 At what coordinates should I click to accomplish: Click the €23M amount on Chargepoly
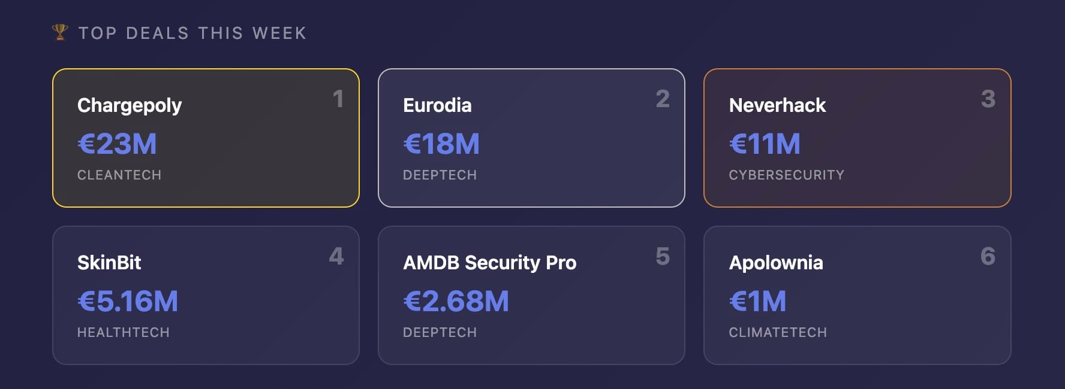[x=117, y=144]
